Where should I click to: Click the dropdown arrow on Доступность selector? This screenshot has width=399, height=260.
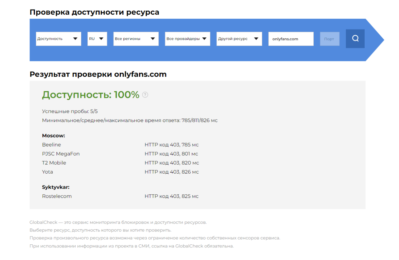tap(76, 39)
